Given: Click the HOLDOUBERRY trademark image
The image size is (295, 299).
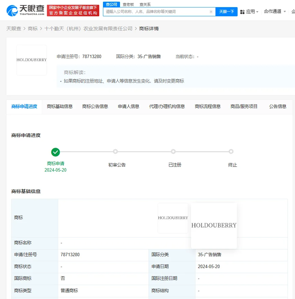Looking at the screenshot, I should (32, 60).
